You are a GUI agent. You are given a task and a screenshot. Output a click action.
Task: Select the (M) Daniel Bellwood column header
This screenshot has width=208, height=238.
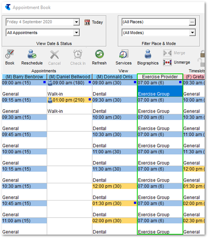(x=69, y=77)
